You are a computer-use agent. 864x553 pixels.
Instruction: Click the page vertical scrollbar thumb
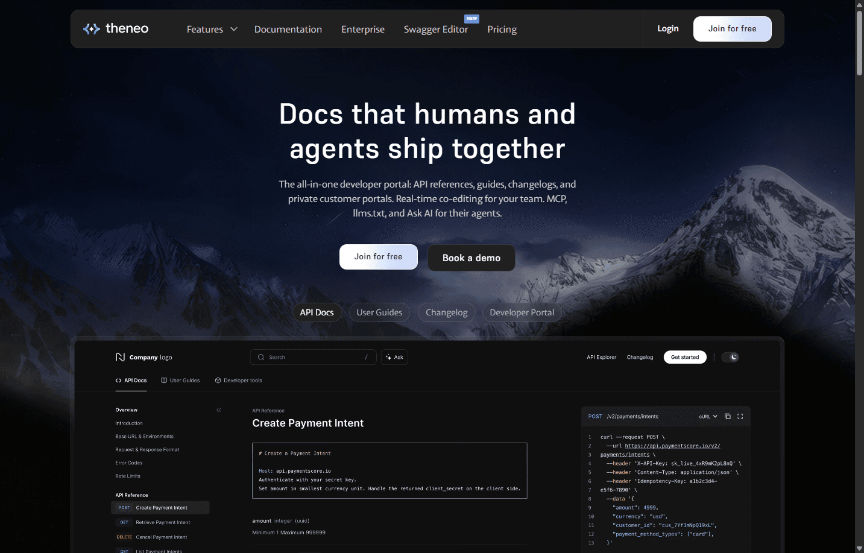tap(859, 42)
